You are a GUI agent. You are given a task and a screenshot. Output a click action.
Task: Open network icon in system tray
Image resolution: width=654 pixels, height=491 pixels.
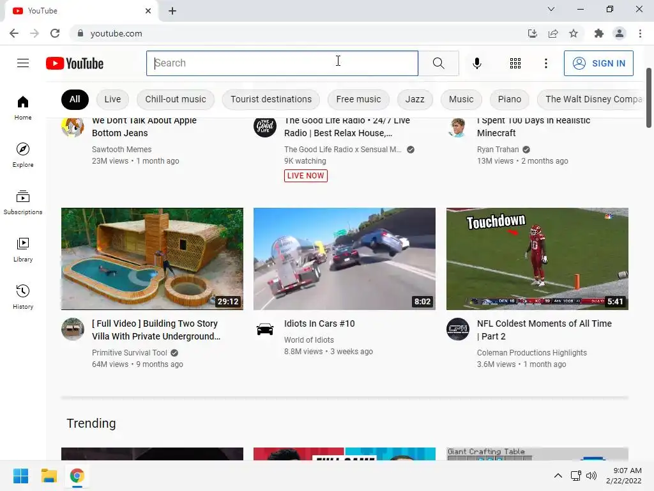576,476
